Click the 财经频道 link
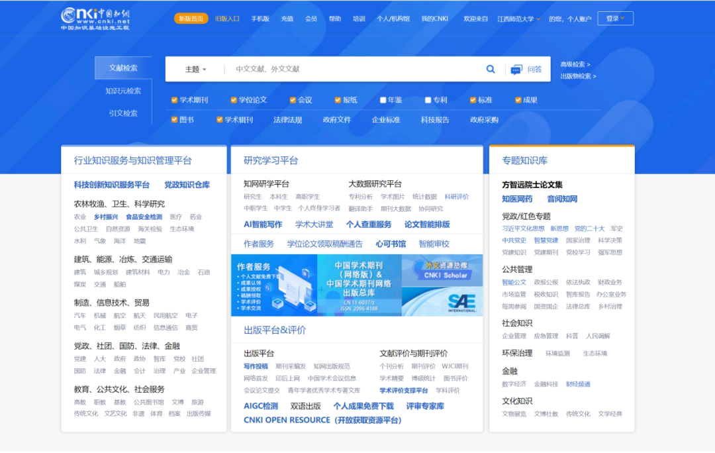 click(578, 384)
